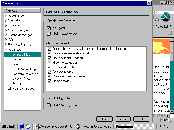This screenshot has width=174, height=130.
Task: Open Help for Preferences
Action: 141,119
